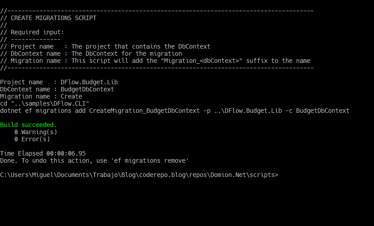The width and height of the screenshot is (374, 226).
Task: Click the '0 Warning(s)' line
Action: pyautogui.click(x=36, y=132)
